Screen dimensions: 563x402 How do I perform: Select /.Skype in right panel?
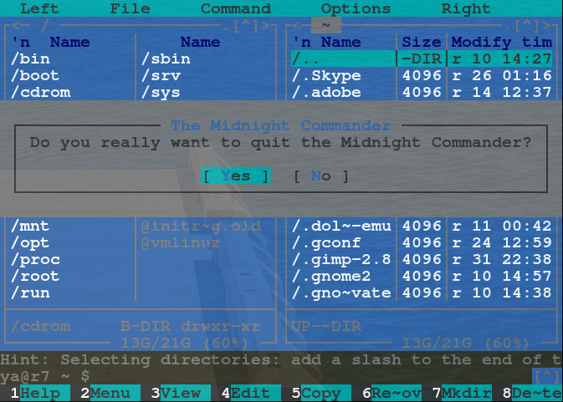click(326, 75)
